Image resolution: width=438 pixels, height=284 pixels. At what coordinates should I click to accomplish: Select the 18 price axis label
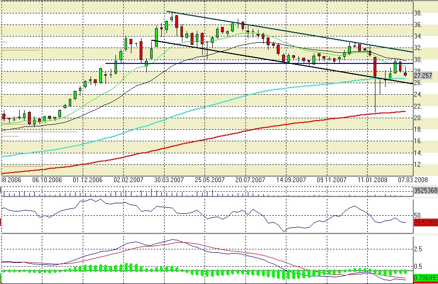418,129
